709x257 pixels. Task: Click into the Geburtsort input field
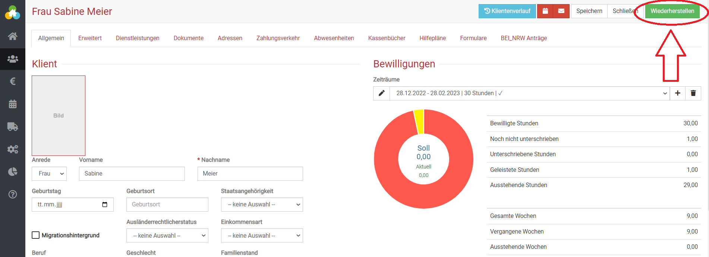pos(167,205)
